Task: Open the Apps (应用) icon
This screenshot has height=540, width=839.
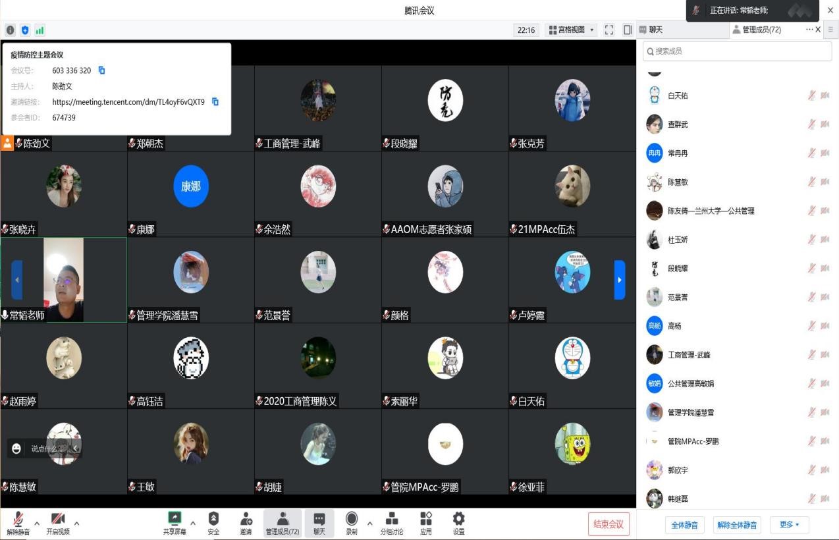Action: point(426,520)
